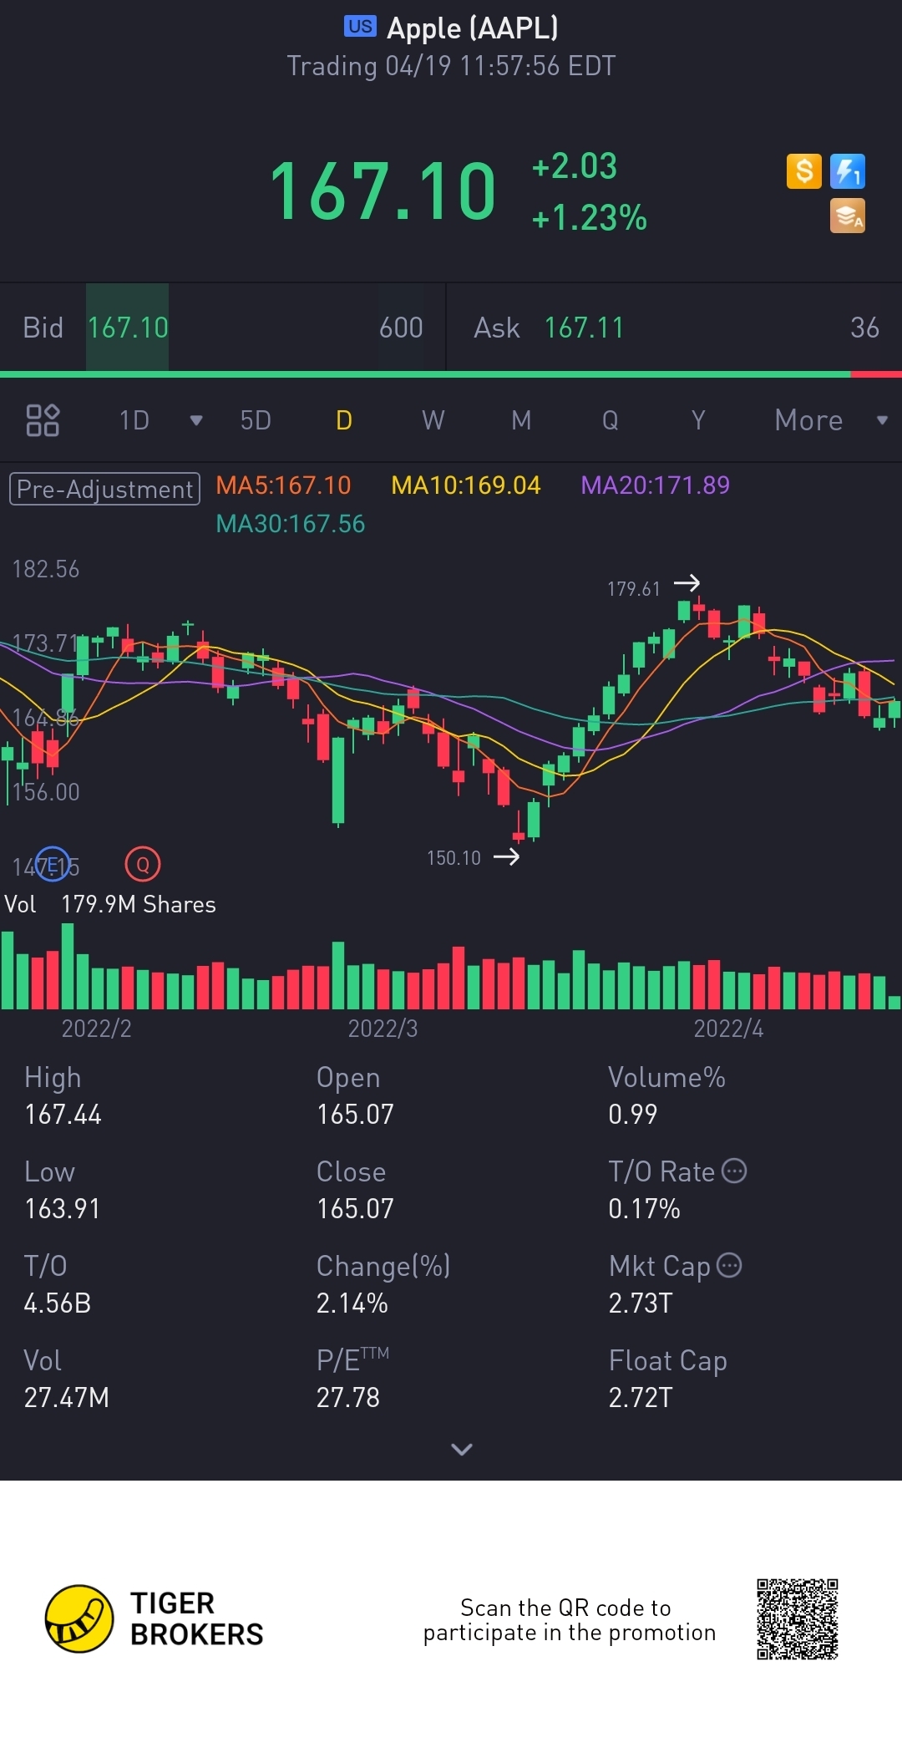Screen dimensions: 902x1758
Task: Tap the blue lightning bolt icon
Action: (848, 171)
